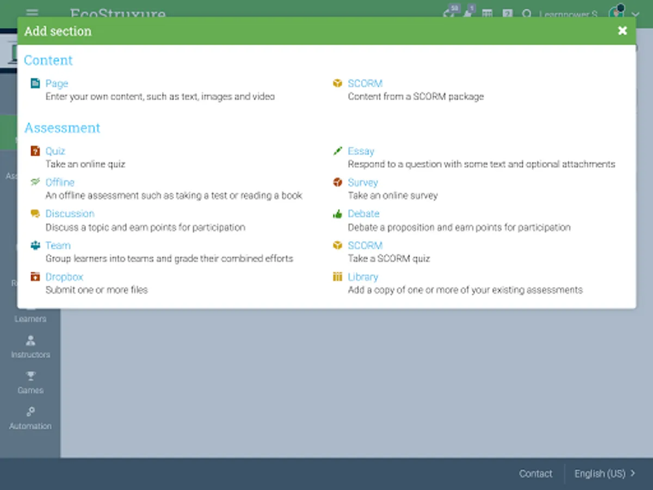The image size is (653, 490).
Task: Click the 'Content from a SCORM package' text
Action: click(416, 97)
